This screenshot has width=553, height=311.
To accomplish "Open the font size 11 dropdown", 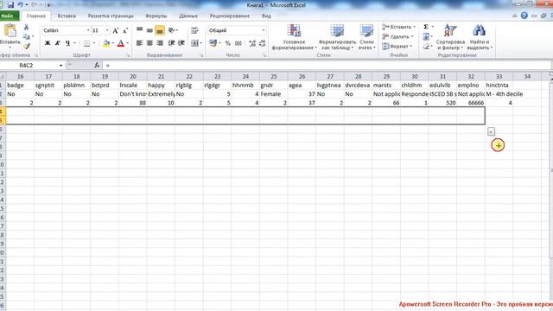I will 107,31.
